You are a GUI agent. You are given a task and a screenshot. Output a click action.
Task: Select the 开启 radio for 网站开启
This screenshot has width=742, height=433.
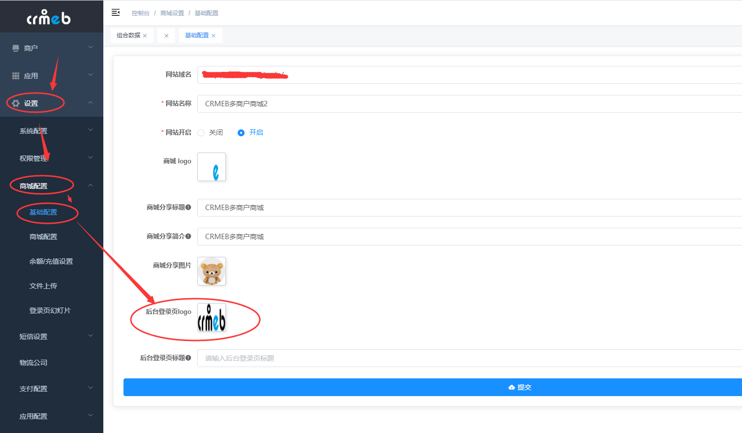(x=241, y=132)
